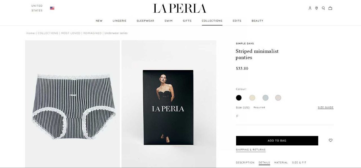Open Shipping & Returns link
Image resolution: width=361 pixels, height=168 pixels.
251,150
